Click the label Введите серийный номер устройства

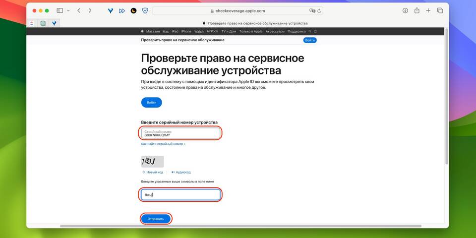click(179, 122)
